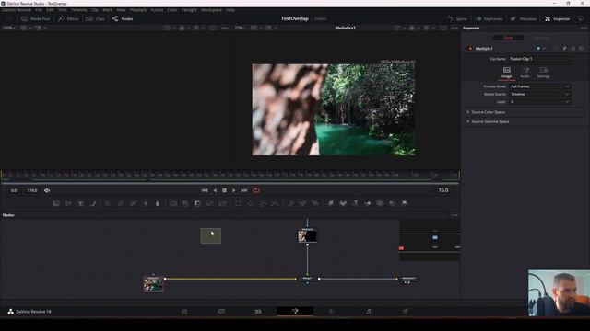The height and width of the screenshot is (331, 590).
Task: Open the Media page
Action: [x=184, y=311]
